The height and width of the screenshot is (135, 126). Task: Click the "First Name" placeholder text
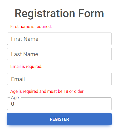(x=25, y=39)
